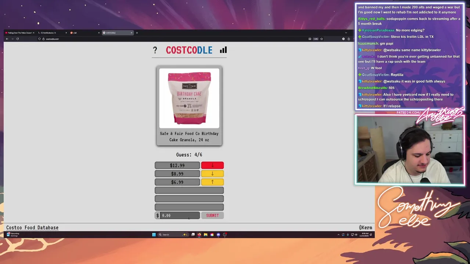The height and width of the screenshot is (264, 470).
Task: Close the Notifications / X tab
Action: (66, 33)
